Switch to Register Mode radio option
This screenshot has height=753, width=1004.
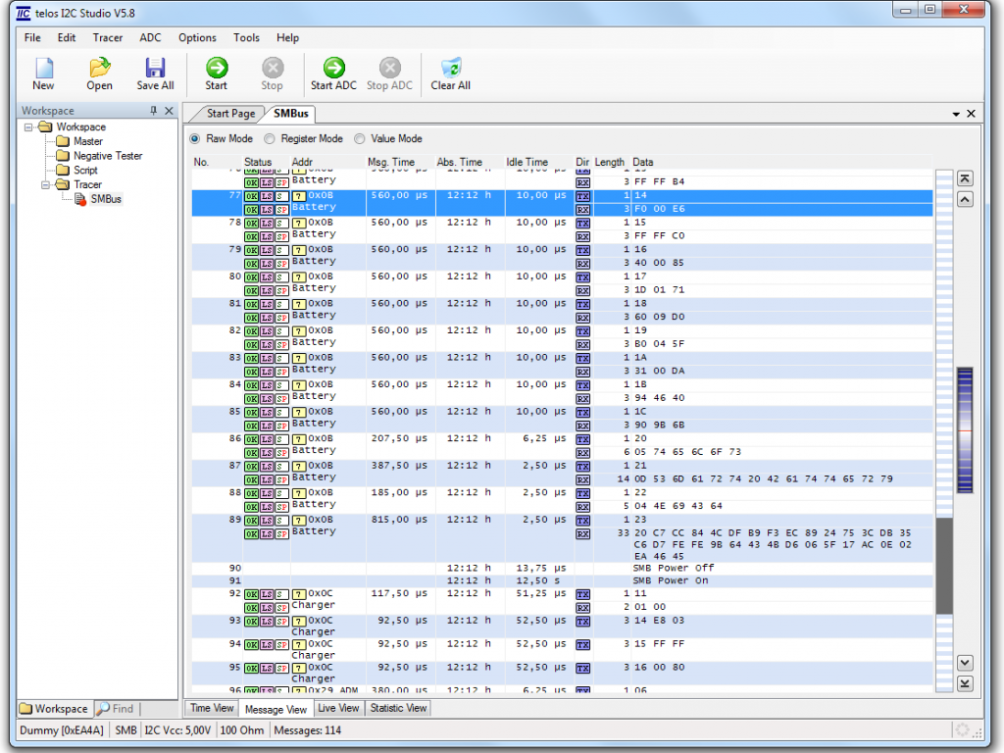[271, 139]
